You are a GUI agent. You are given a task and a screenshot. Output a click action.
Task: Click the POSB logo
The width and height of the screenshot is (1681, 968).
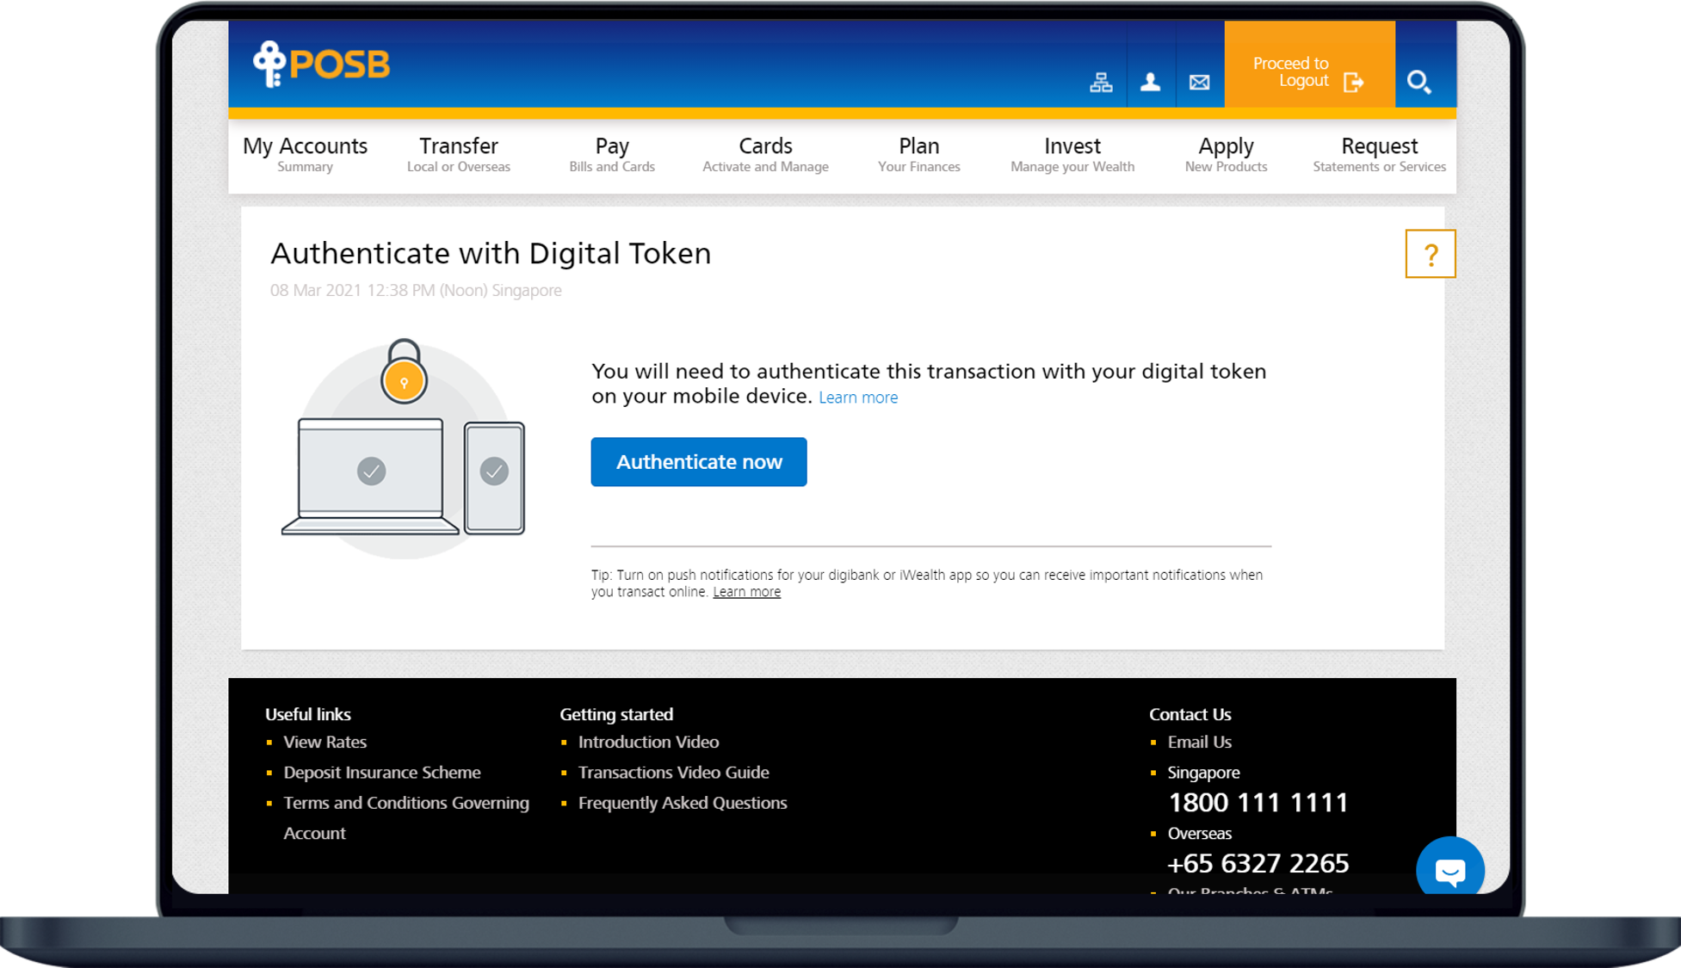point(321,65)
